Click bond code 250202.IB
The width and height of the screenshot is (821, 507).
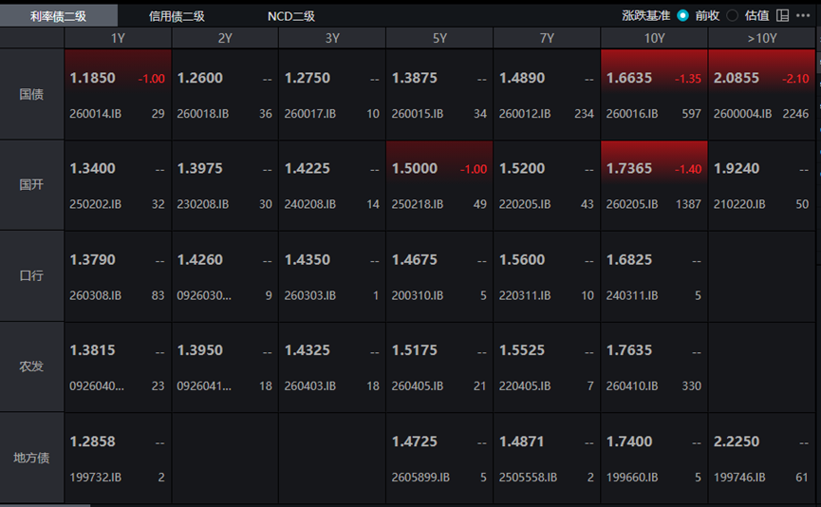[x=95, y=204]
